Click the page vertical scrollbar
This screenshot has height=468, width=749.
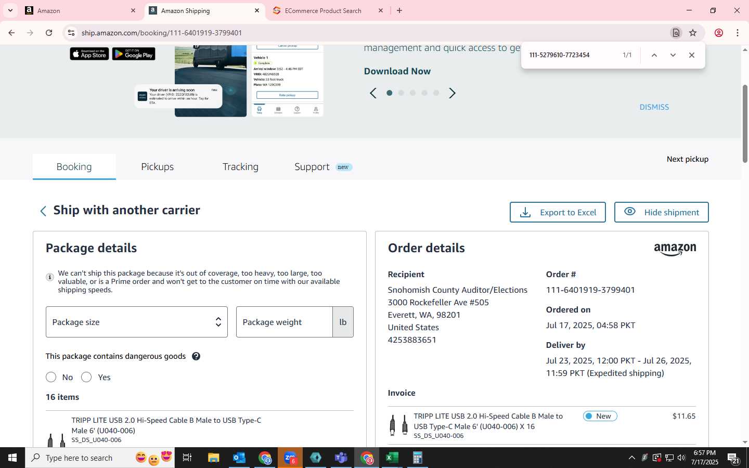[745, 124]
